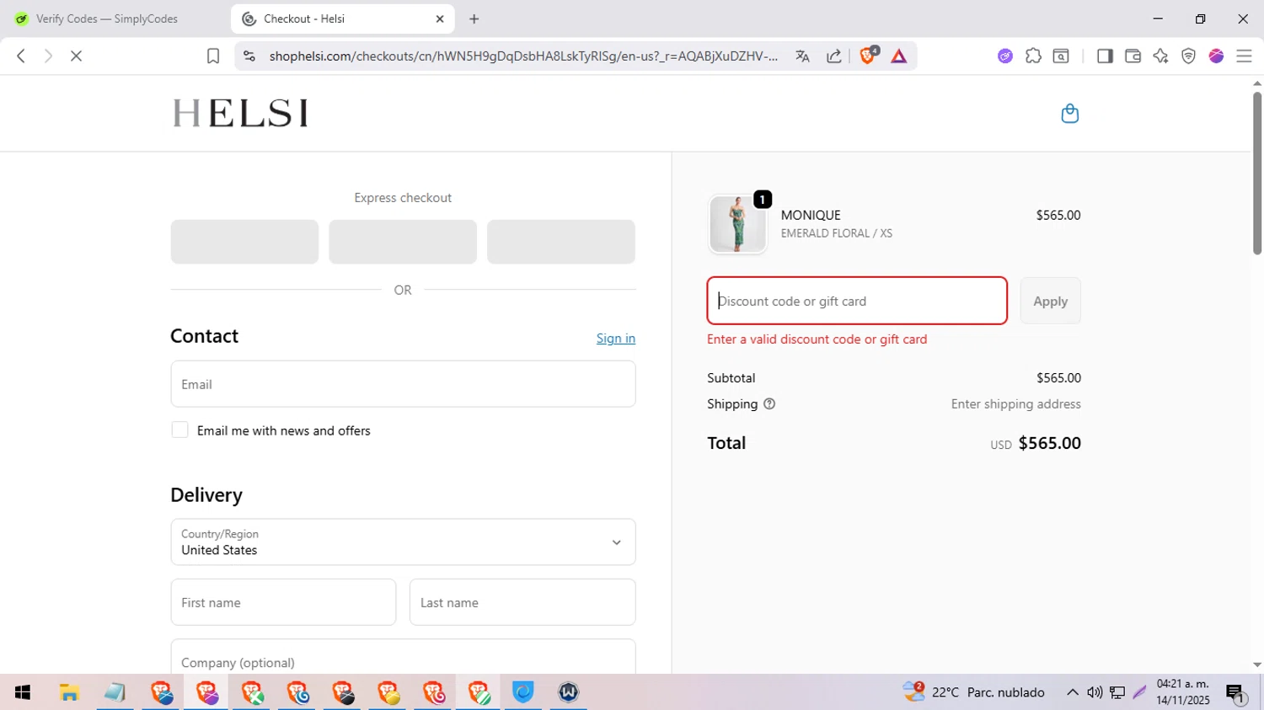This screenshot has width=1264, height=710.
Task: Click the Last name field
Action: pos(522,602)
